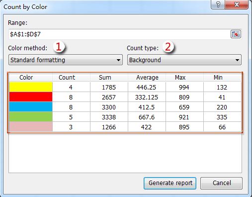This screenshot has height=197, width=252.
Task: Click the Count column header
Action: point(71,78)
